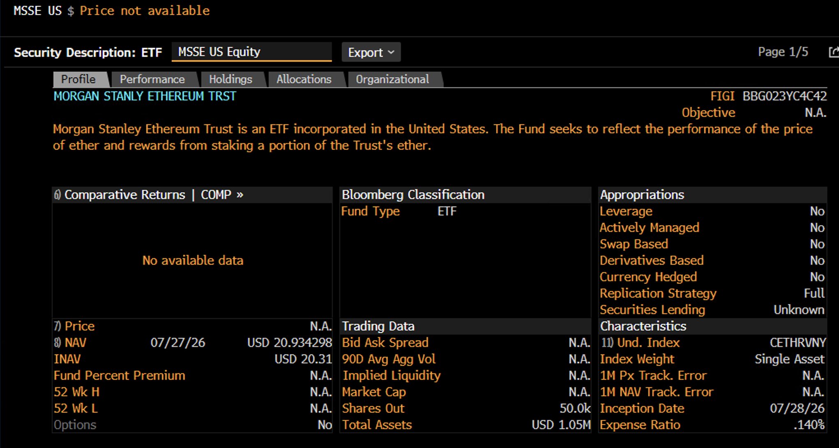Click the 52 Wk H label
The width and height of the screenshot is (839, 448).
[77, 392]
